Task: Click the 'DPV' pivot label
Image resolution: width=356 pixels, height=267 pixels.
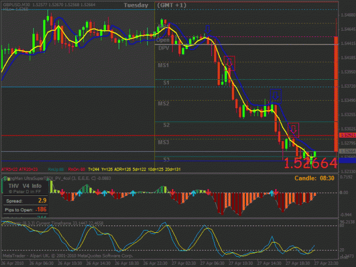Action: click(163, 48)
